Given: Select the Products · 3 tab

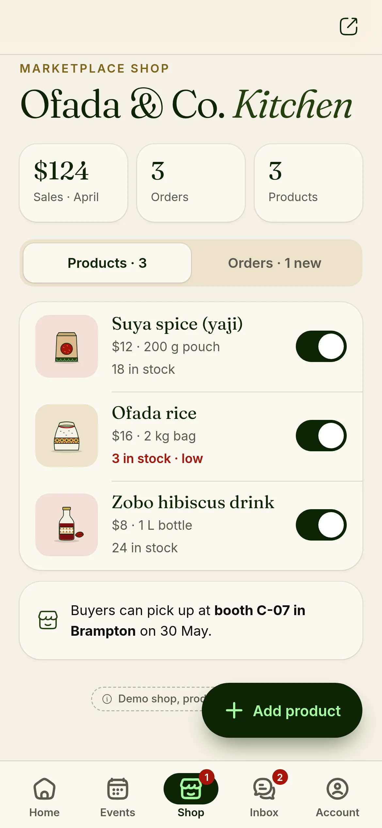Looking at the screenshot, I should tap(107, 263).
